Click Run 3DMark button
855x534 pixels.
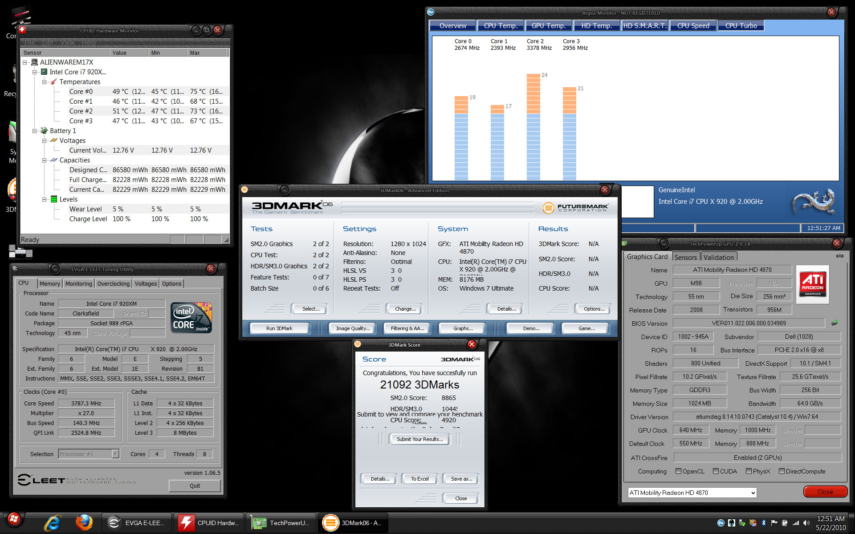point(279,328)
